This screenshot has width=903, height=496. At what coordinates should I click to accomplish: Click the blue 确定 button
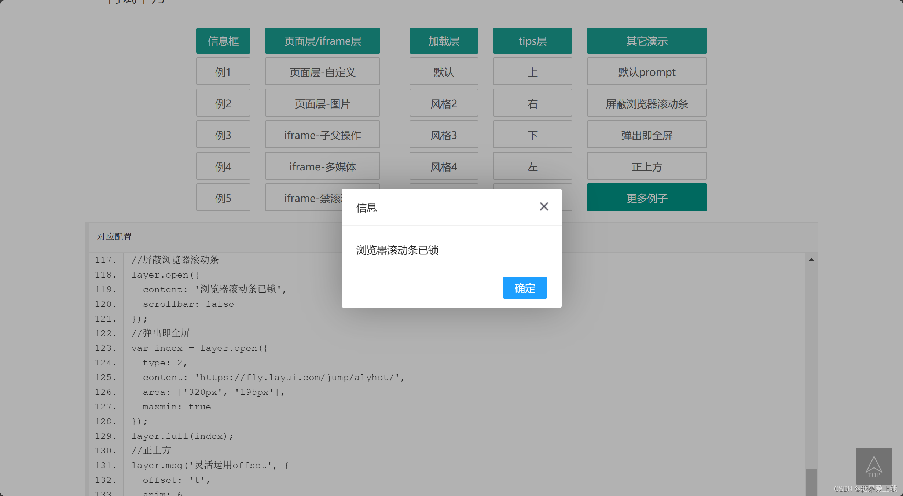[524, 288]
